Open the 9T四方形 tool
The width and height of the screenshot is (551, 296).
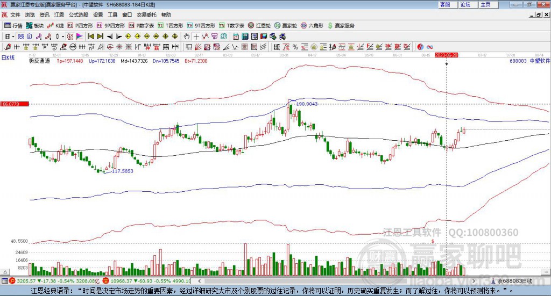201,26
